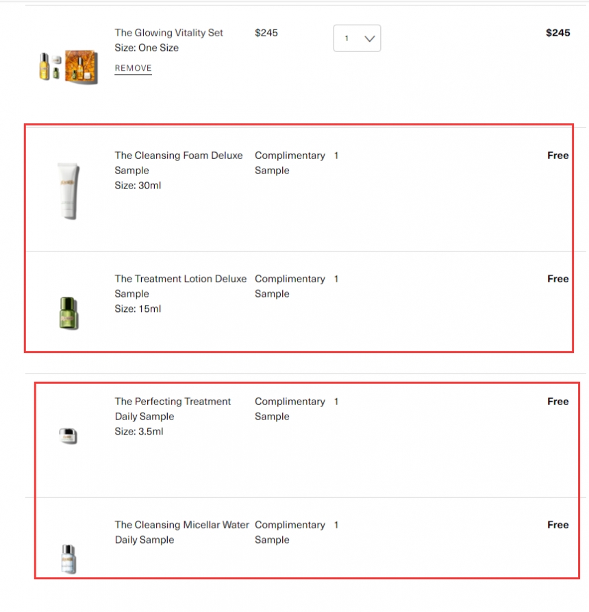
Task: Click the chevron arrow in quantity selector
Action: point(370,39)
